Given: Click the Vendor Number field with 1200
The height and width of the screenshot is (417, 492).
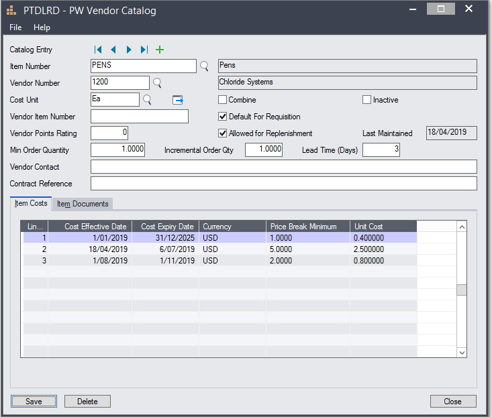Looking at the screenshot, I should tap(120, 83).
